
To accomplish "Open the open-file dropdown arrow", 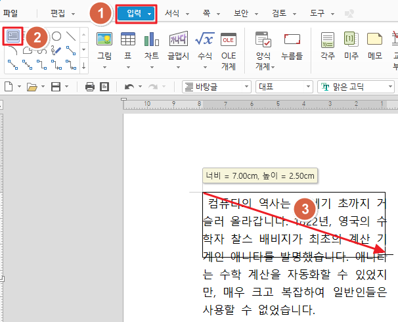I will 43,87.
